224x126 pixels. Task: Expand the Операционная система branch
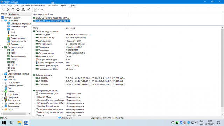[2, 74]
